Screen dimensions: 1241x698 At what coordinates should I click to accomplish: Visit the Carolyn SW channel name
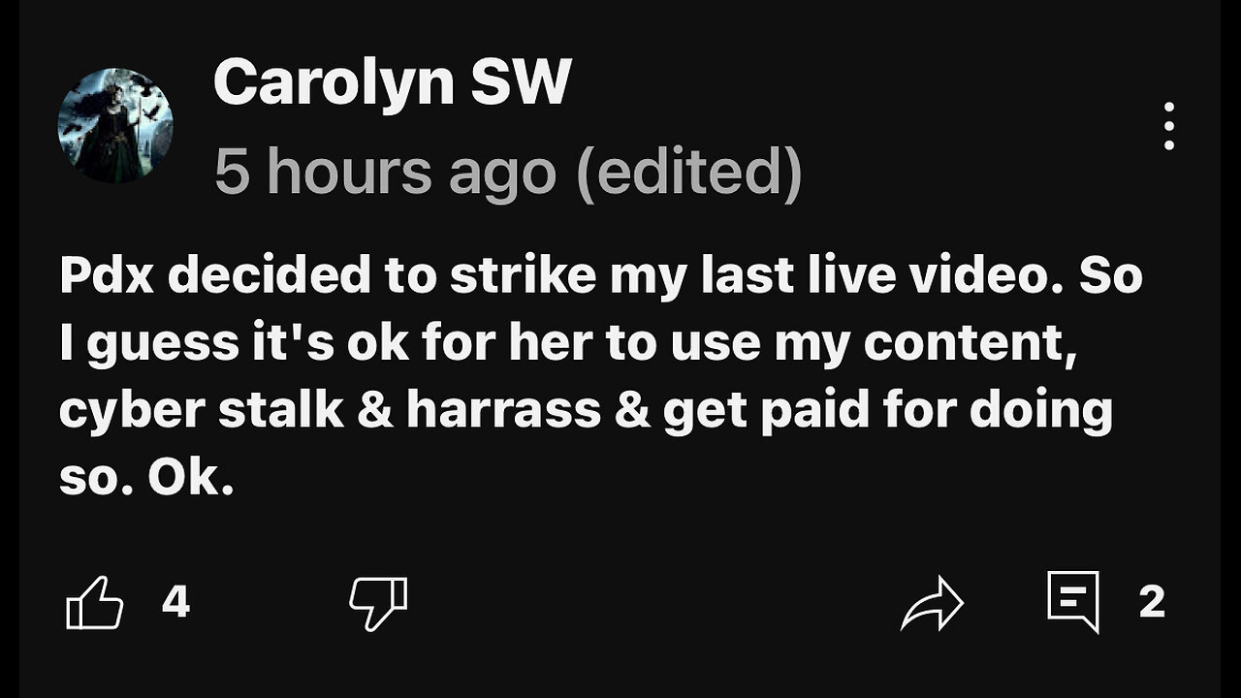click(x=392, y=83)
